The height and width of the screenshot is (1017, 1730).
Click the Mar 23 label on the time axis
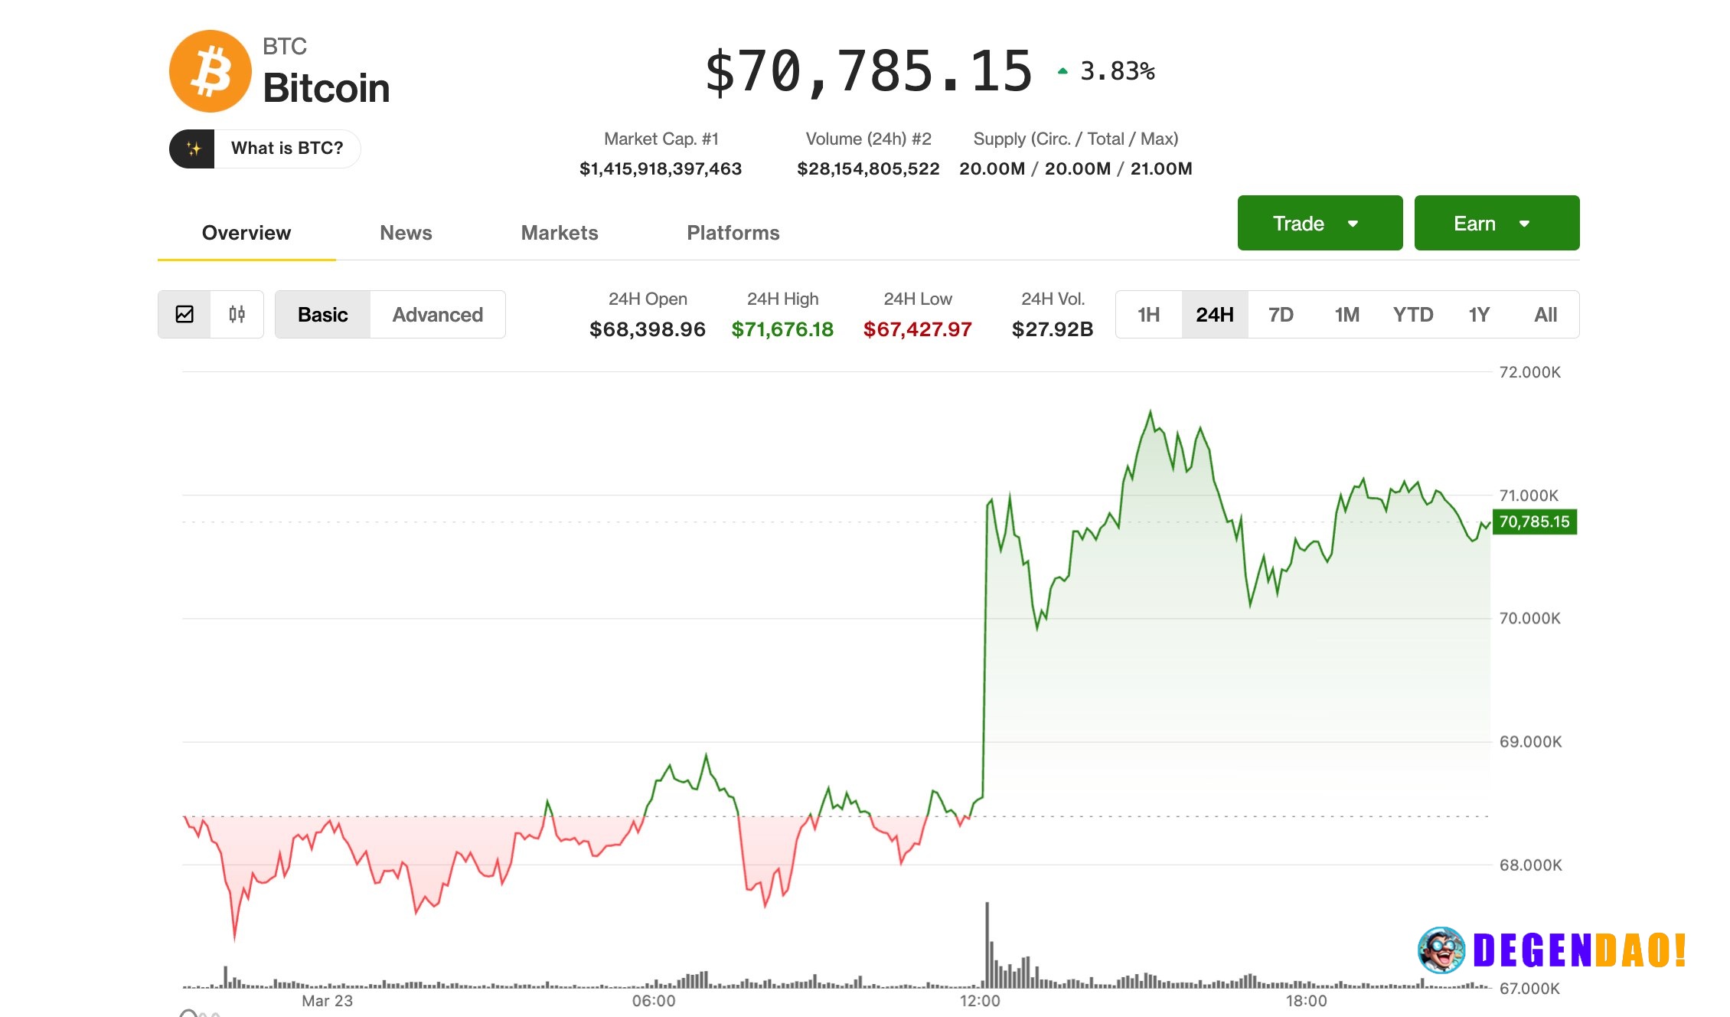coord(327,1000)
